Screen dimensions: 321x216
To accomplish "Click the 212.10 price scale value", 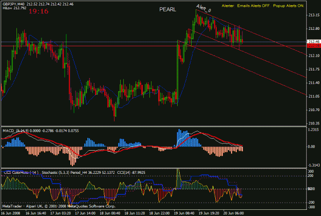I will pos(314,56).
